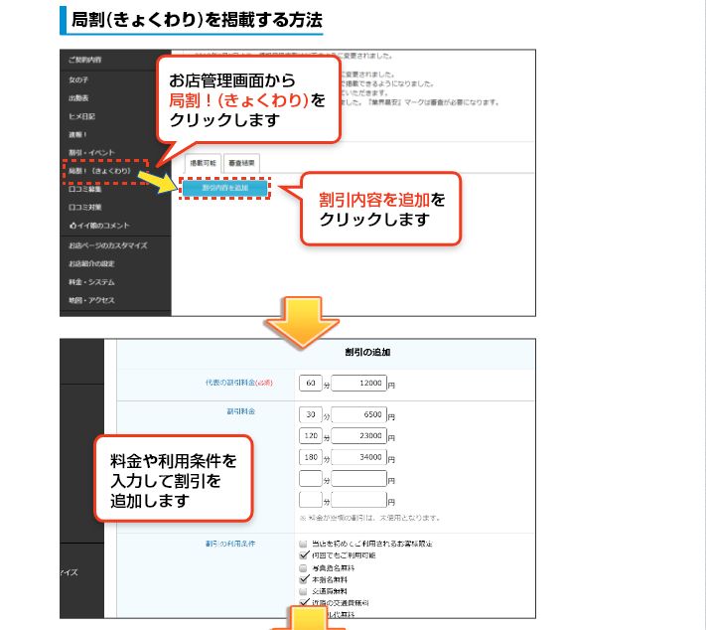Click the price field showing 6500
The height and width of the screenshot is (630, 706).
coord(358,414)
